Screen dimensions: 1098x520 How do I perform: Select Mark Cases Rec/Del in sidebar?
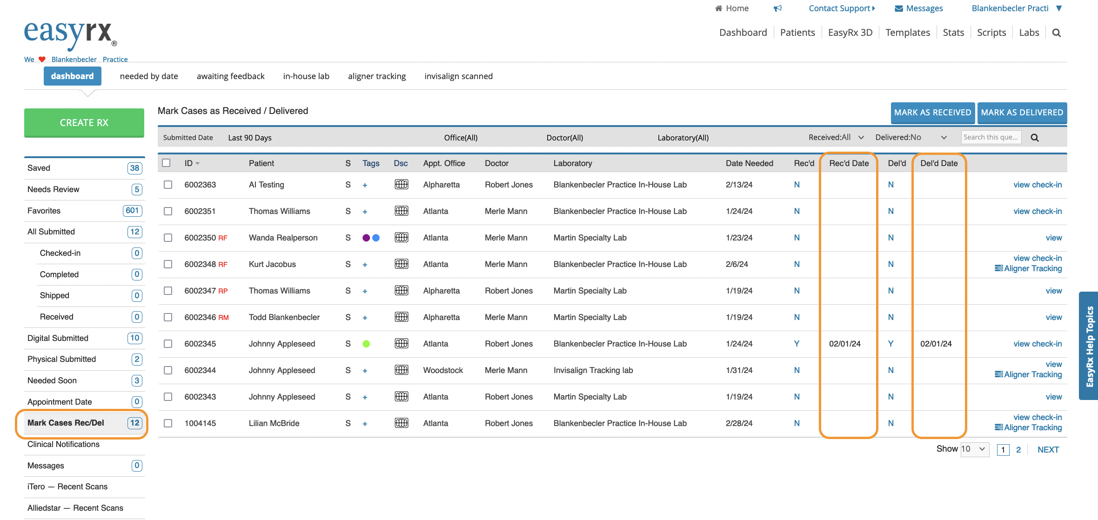84,423
